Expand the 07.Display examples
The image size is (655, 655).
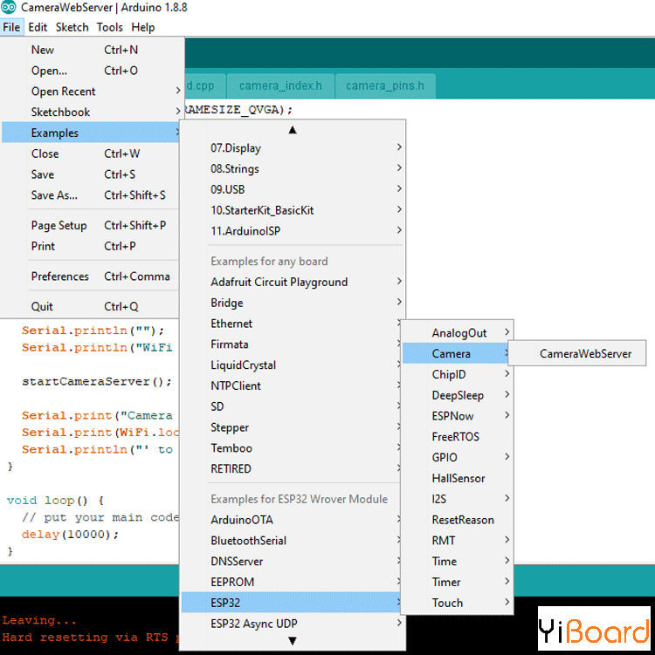click(x=293, y=148)
